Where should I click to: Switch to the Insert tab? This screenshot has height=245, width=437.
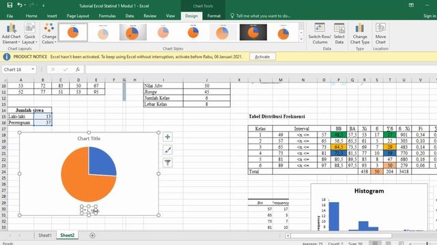pos(52,16)
